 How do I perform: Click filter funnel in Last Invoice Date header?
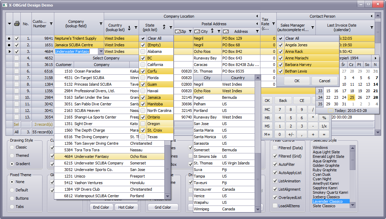pyautogui.click(x=372, y=27)
